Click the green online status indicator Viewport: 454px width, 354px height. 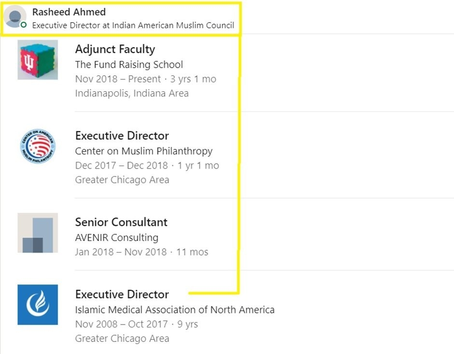click(24, 25)
